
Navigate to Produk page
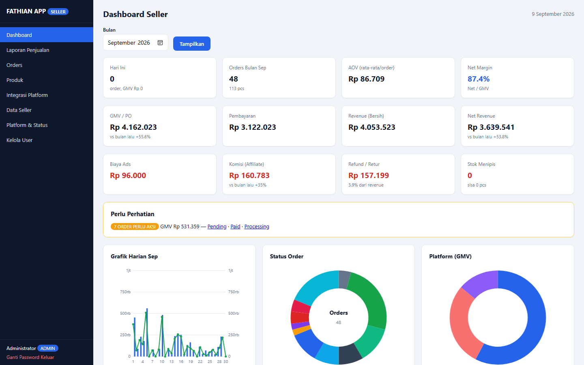pyautogui.click(x=47, y=80)
